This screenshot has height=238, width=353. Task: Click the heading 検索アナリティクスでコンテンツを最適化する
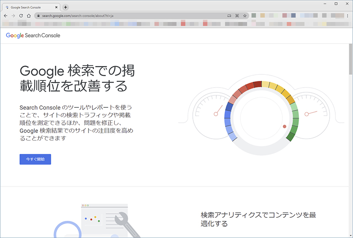point(258,219)
